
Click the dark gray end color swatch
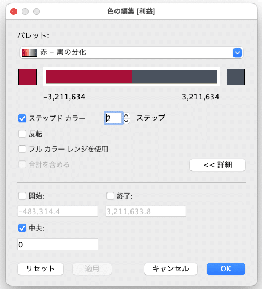click(236, 77)
